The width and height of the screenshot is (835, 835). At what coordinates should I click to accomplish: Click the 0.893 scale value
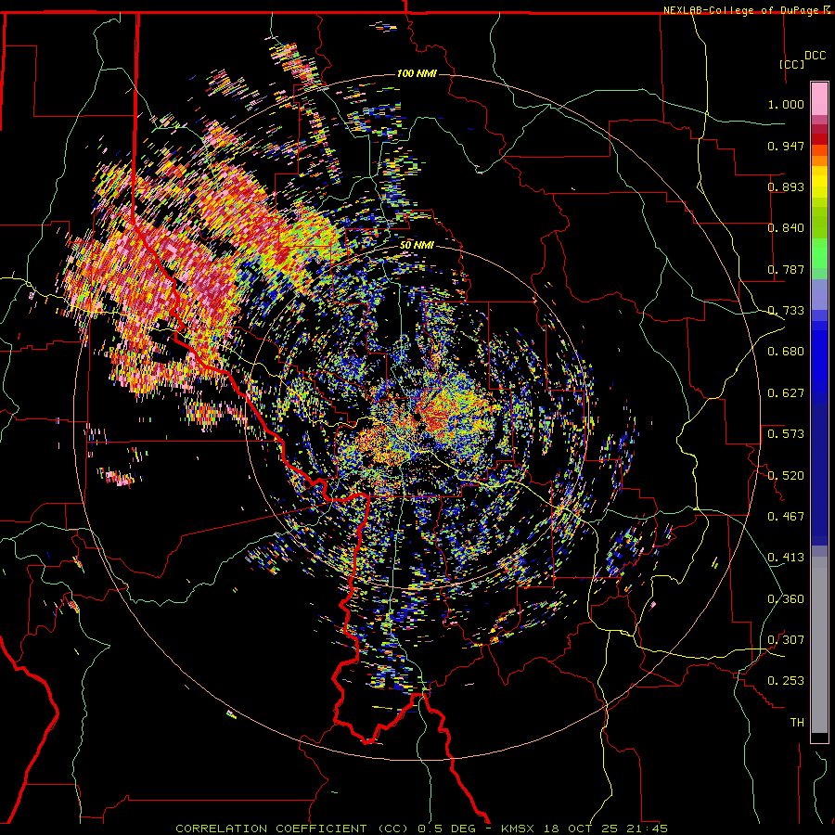pos(786,186)
